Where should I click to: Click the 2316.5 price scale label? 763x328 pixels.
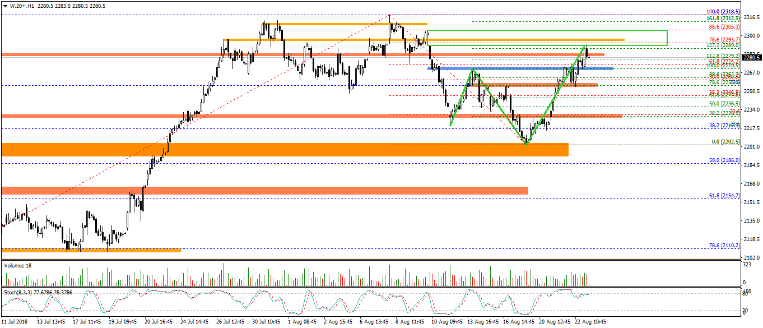pos(751,17)
